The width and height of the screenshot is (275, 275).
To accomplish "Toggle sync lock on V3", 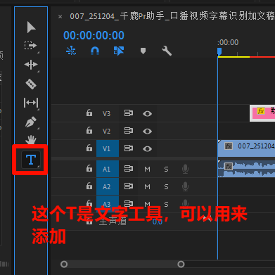I will coord(129,113).
